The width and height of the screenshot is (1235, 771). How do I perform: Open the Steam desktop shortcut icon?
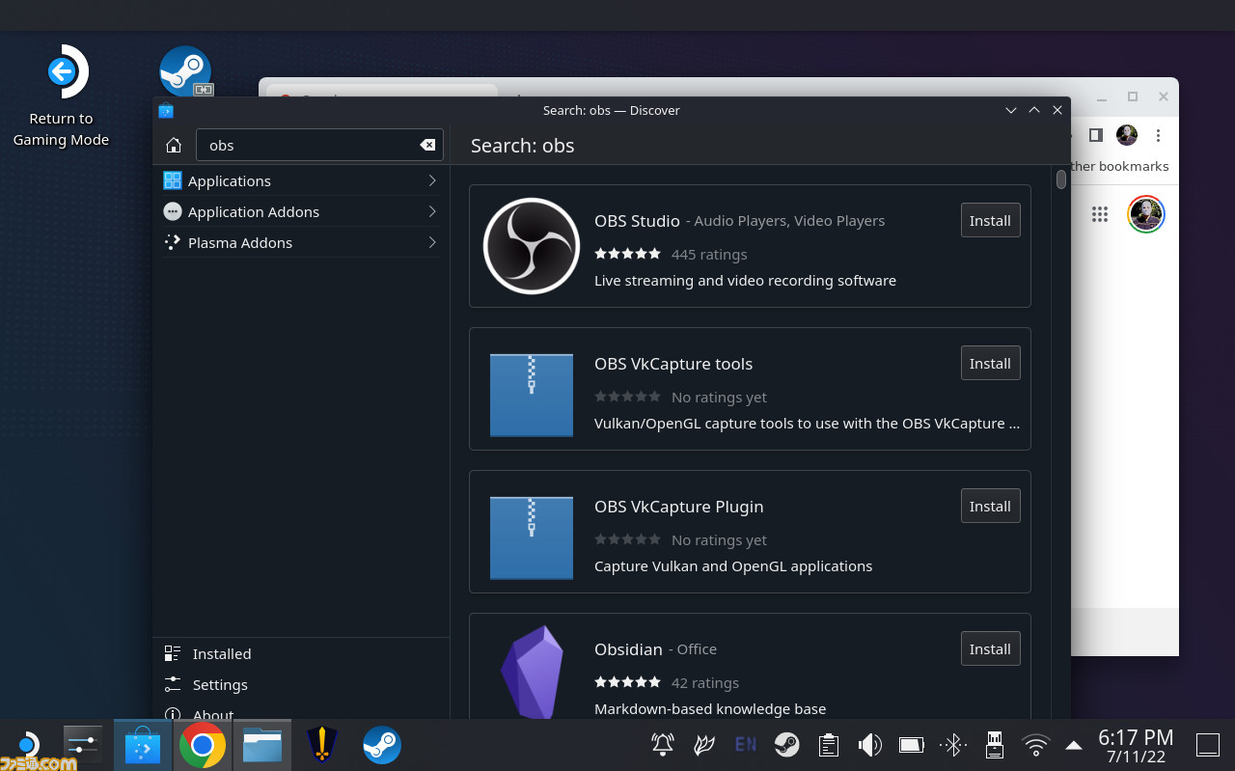tap(185, 71)
